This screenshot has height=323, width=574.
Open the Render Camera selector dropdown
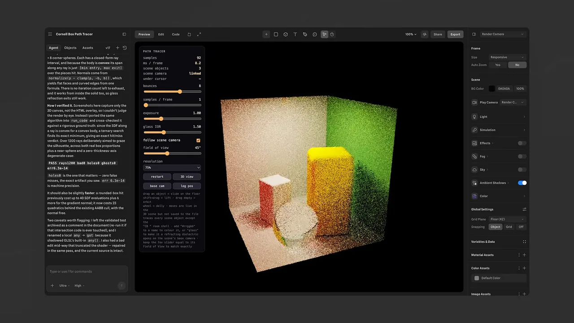pos(502,34)
